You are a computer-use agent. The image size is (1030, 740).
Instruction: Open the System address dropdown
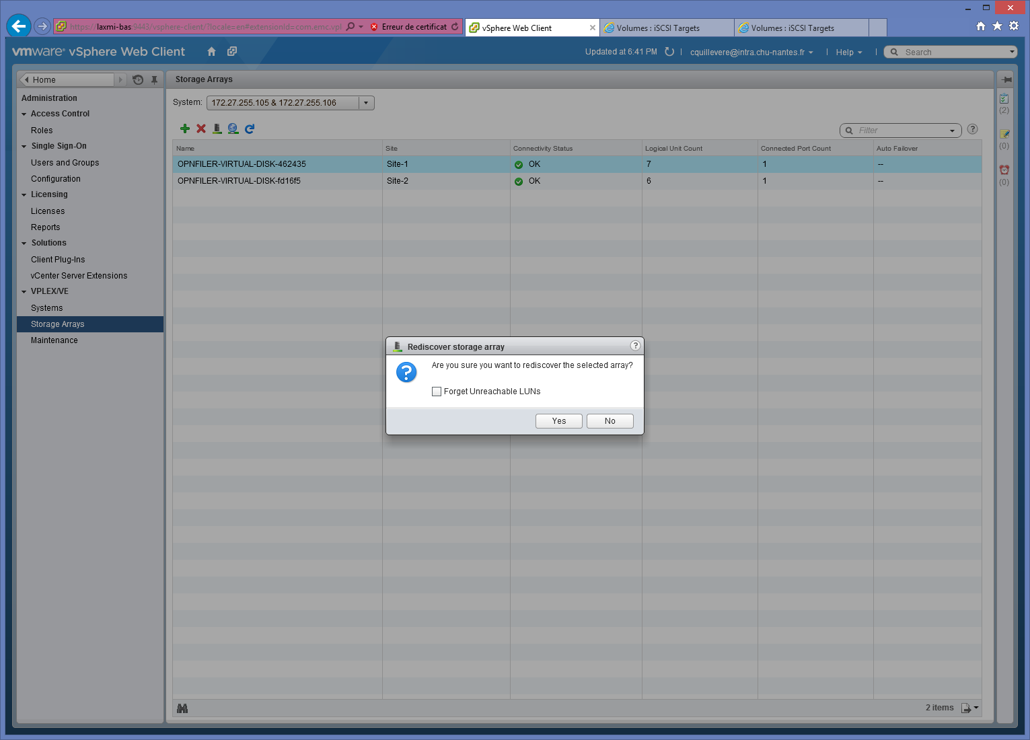pyautogui.click(x=366, y=103)
